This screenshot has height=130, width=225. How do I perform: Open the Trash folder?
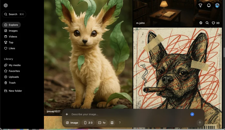(x=10, y=83)
